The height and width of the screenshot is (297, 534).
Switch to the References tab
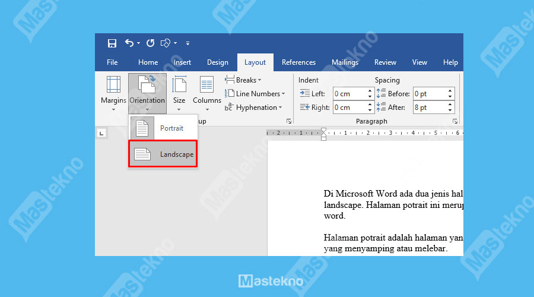(298, 62)
